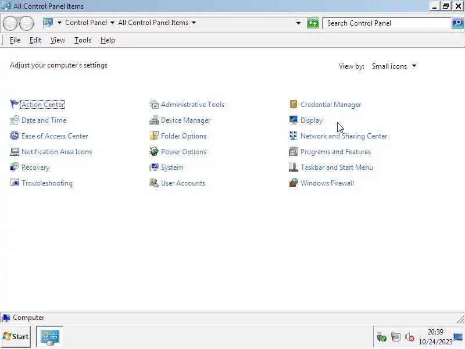Click the network tray icon

tap(396, 337)
